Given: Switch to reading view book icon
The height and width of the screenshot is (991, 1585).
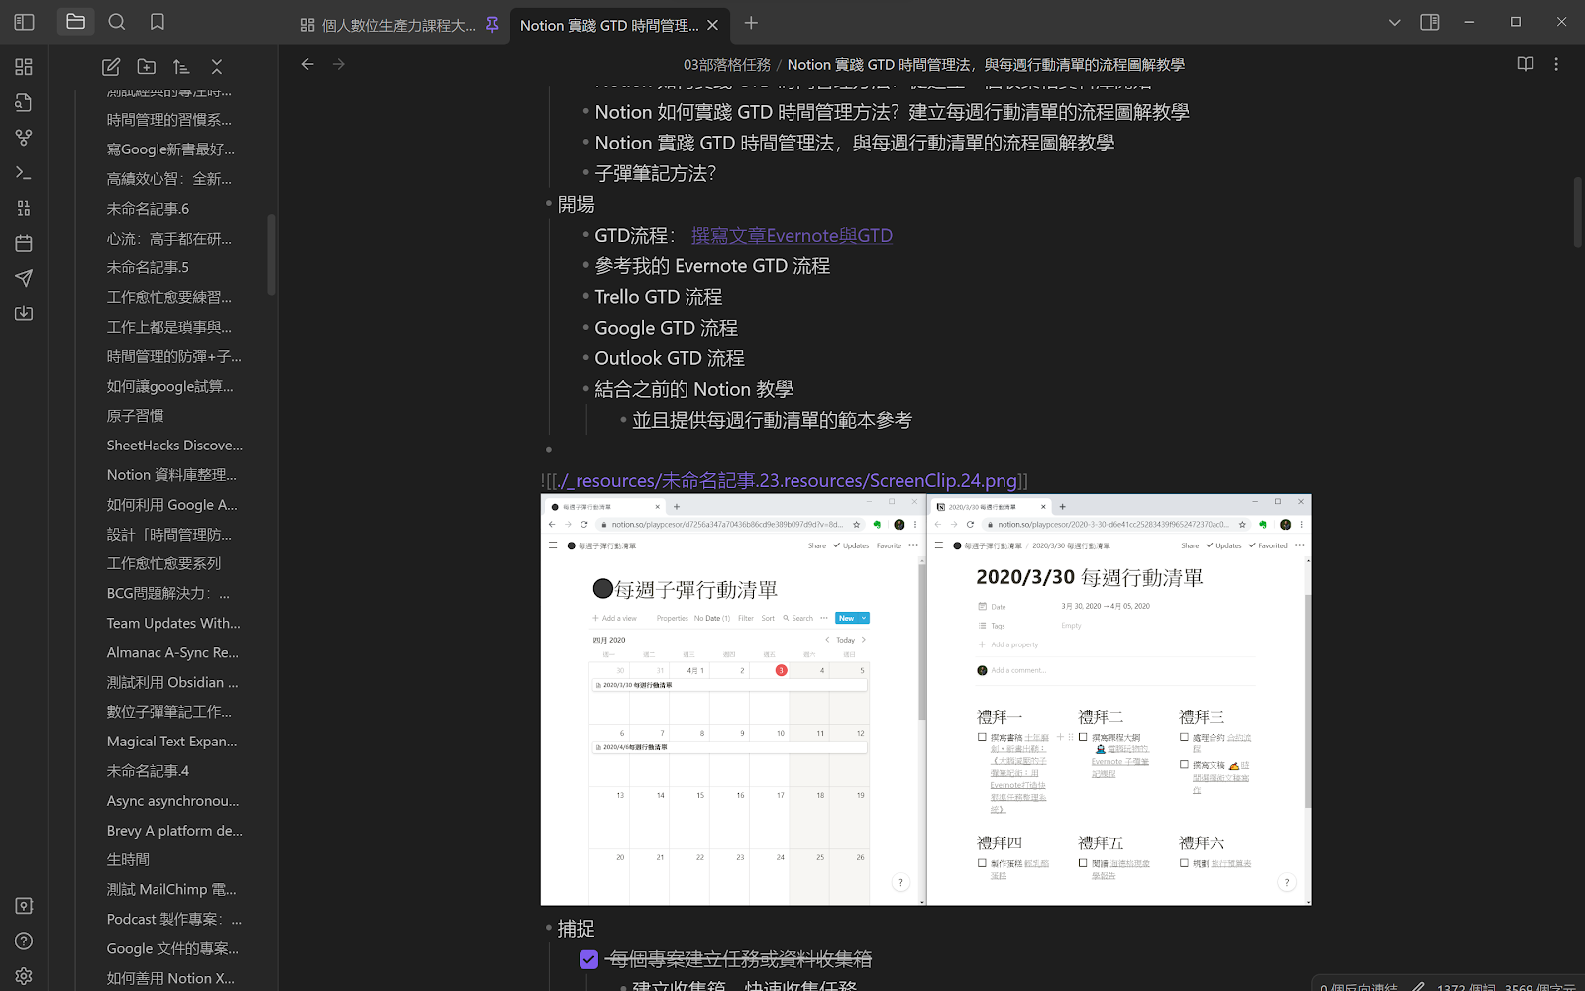Looking at the screenshot, I should tap(1526, 64).
